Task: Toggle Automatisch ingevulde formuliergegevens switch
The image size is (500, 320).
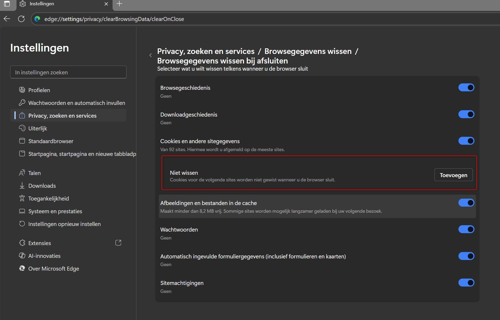Action: pyautogui.click(x=466, y=256)
